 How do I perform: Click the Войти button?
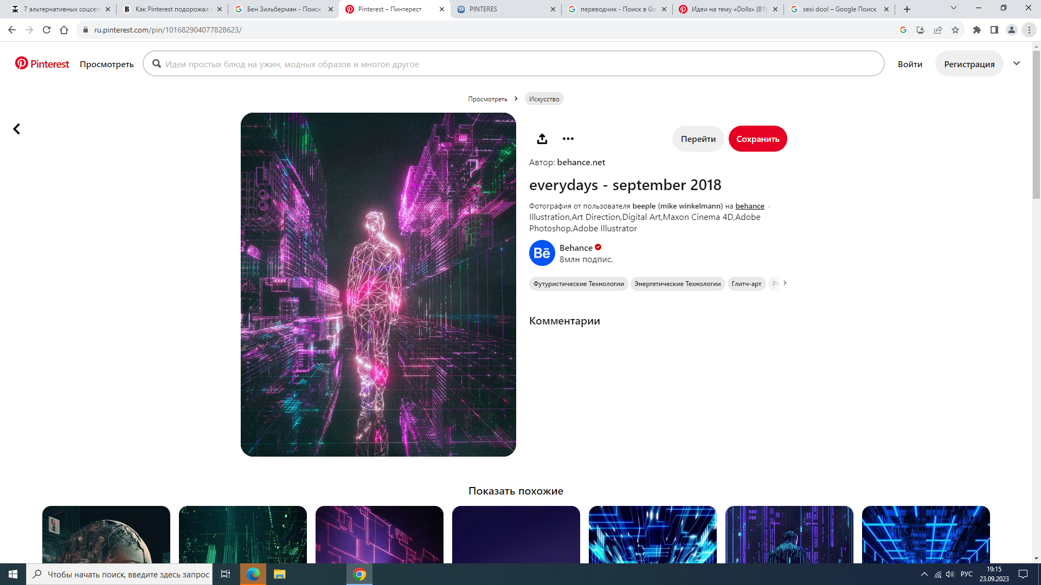pyautogui.click(x=910, y=64)
